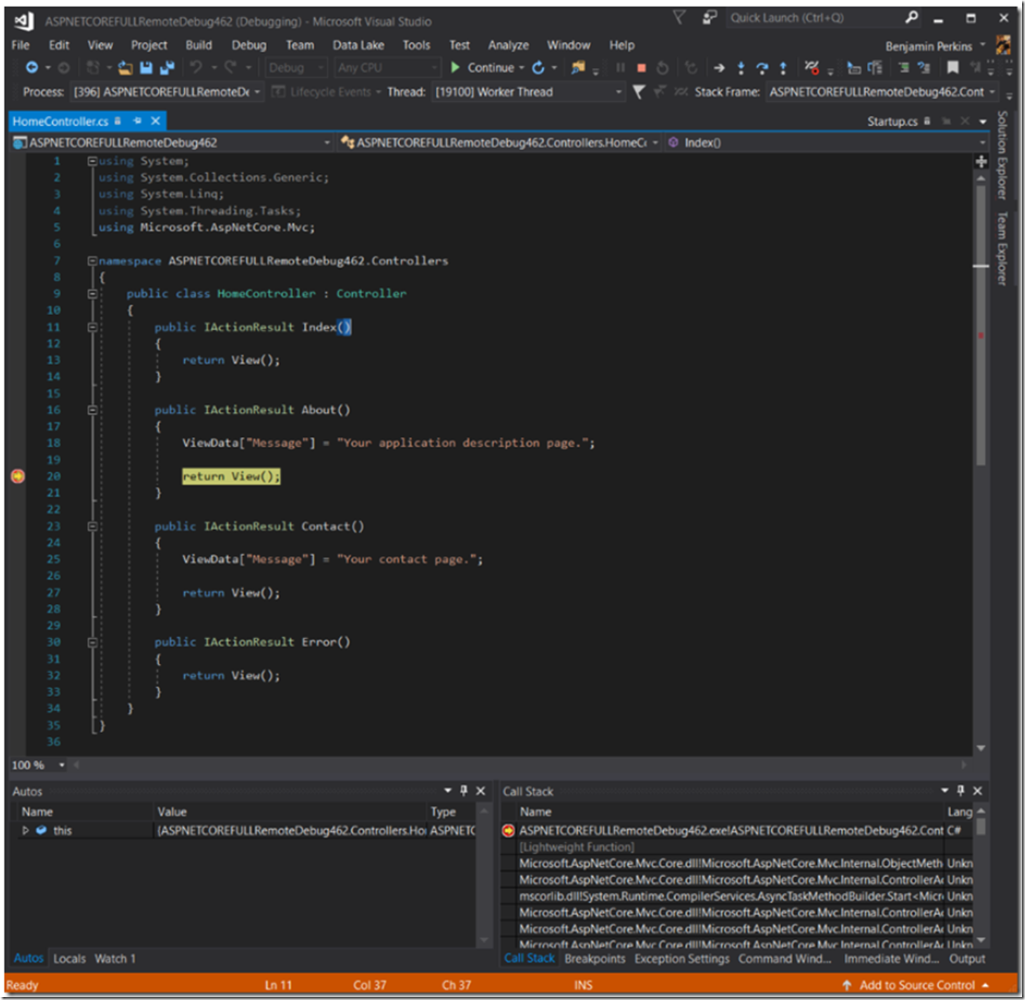This screenshot has width=1025, height=1000.
Task: Open the Data Lake menu
Action: coord(359,45)
